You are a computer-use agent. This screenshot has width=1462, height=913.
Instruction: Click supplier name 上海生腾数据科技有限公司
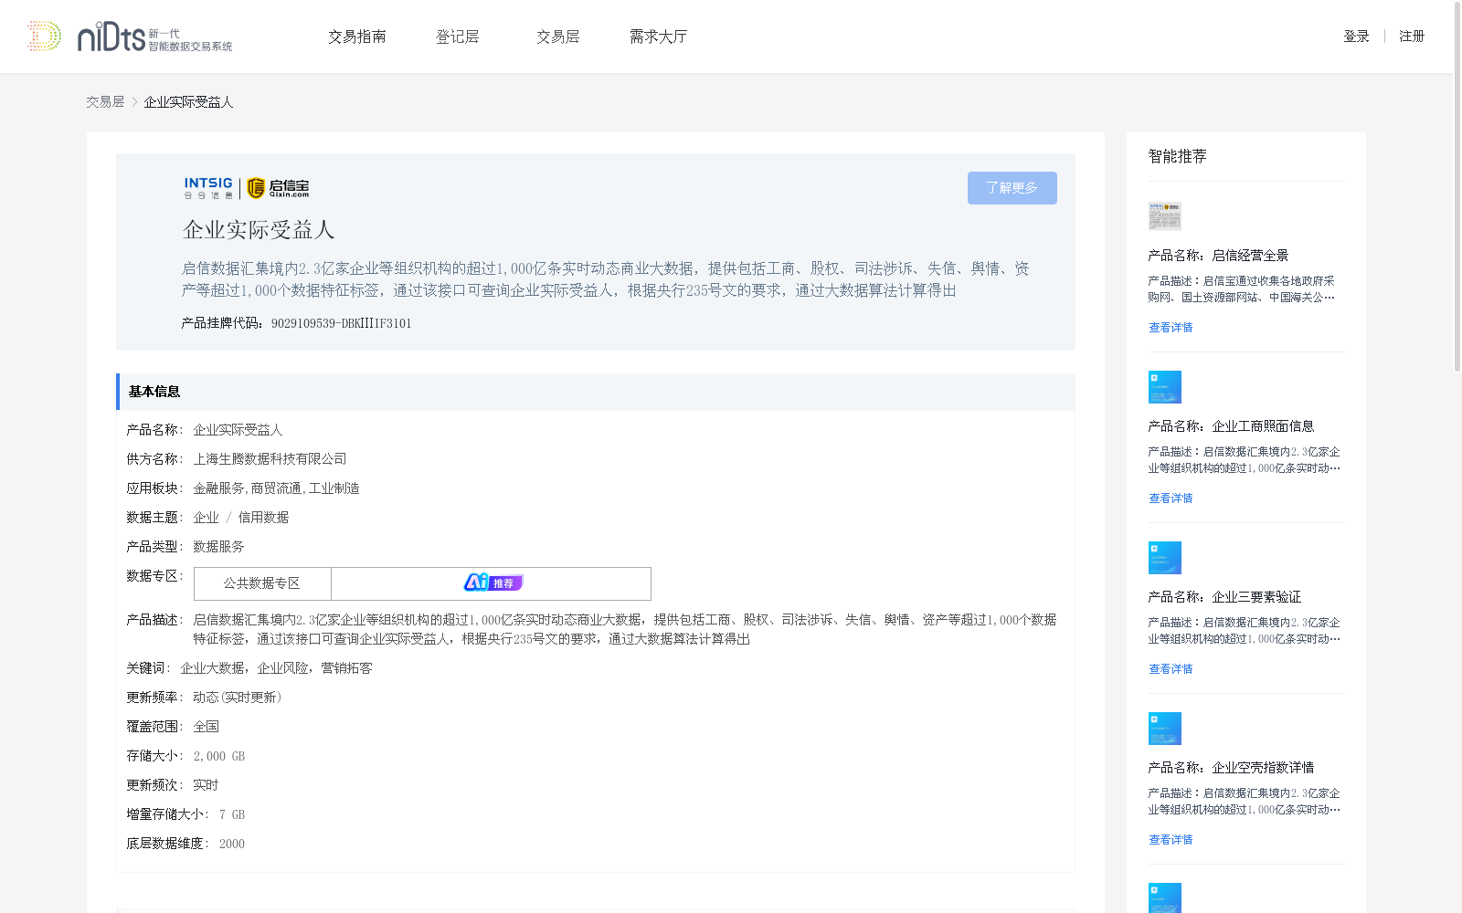pyautogui.click(x=270, y=459)
